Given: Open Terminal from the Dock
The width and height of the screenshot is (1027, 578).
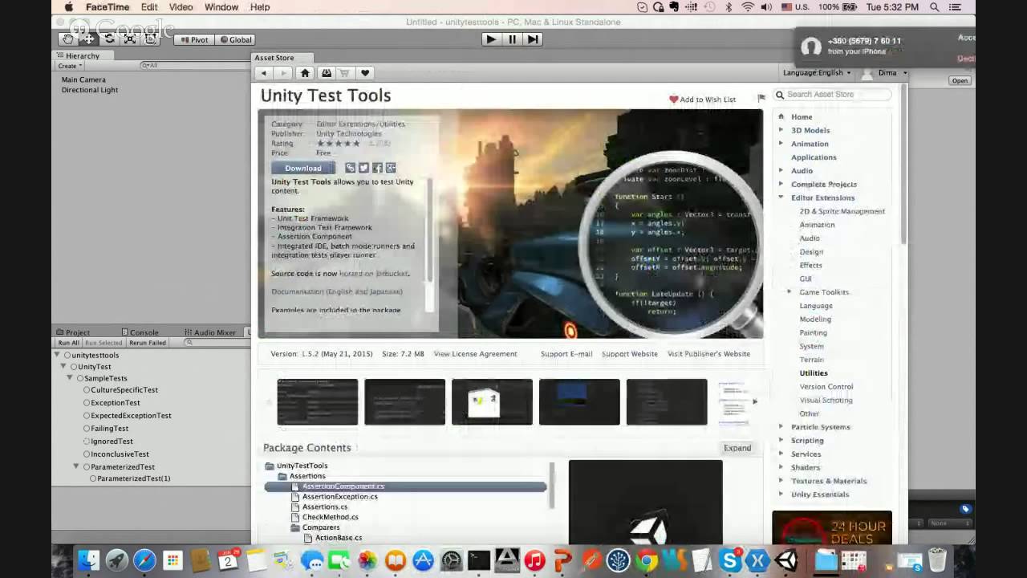Looking at the screenshot, I should (x=479, y=560).
